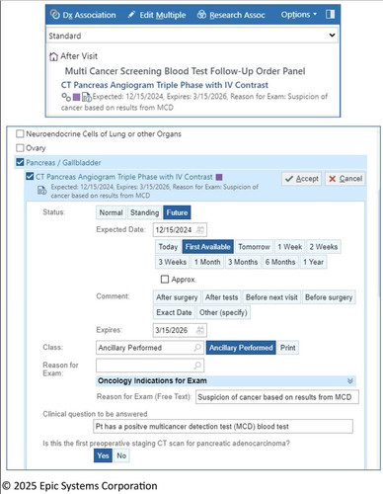
Task: Select Exact Date comment
Action: pyautogui.click(x=174, y=312)
